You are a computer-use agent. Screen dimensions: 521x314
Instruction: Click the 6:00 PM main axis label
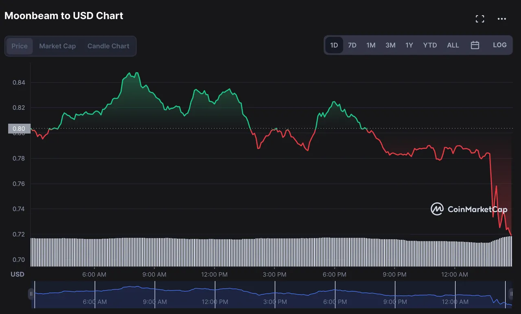(x=335, y=275)
